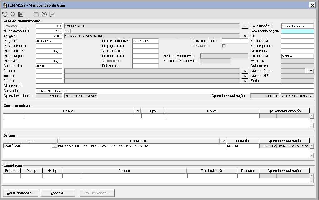The width and height of the screenshot is (319, 200).
Task: Open the Nr. sequência lookup arrows
Action: coord(68,31)
